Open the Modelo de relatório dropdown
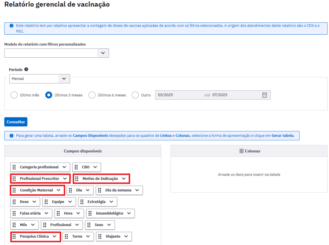Viewport: 329px width, 245px height. click(103, 53)
